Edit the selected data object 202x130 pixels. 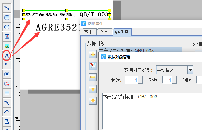coord(93,66)
